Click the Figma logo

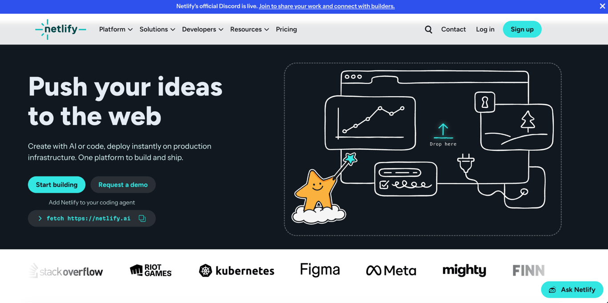click(320, 270)
